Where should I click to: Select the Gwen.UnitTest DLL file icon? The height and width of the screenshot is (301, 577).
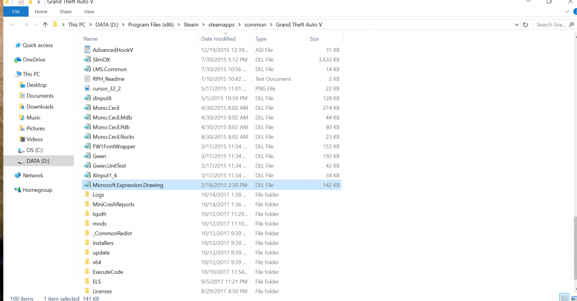pyautogui.click(x=87, y=165)
